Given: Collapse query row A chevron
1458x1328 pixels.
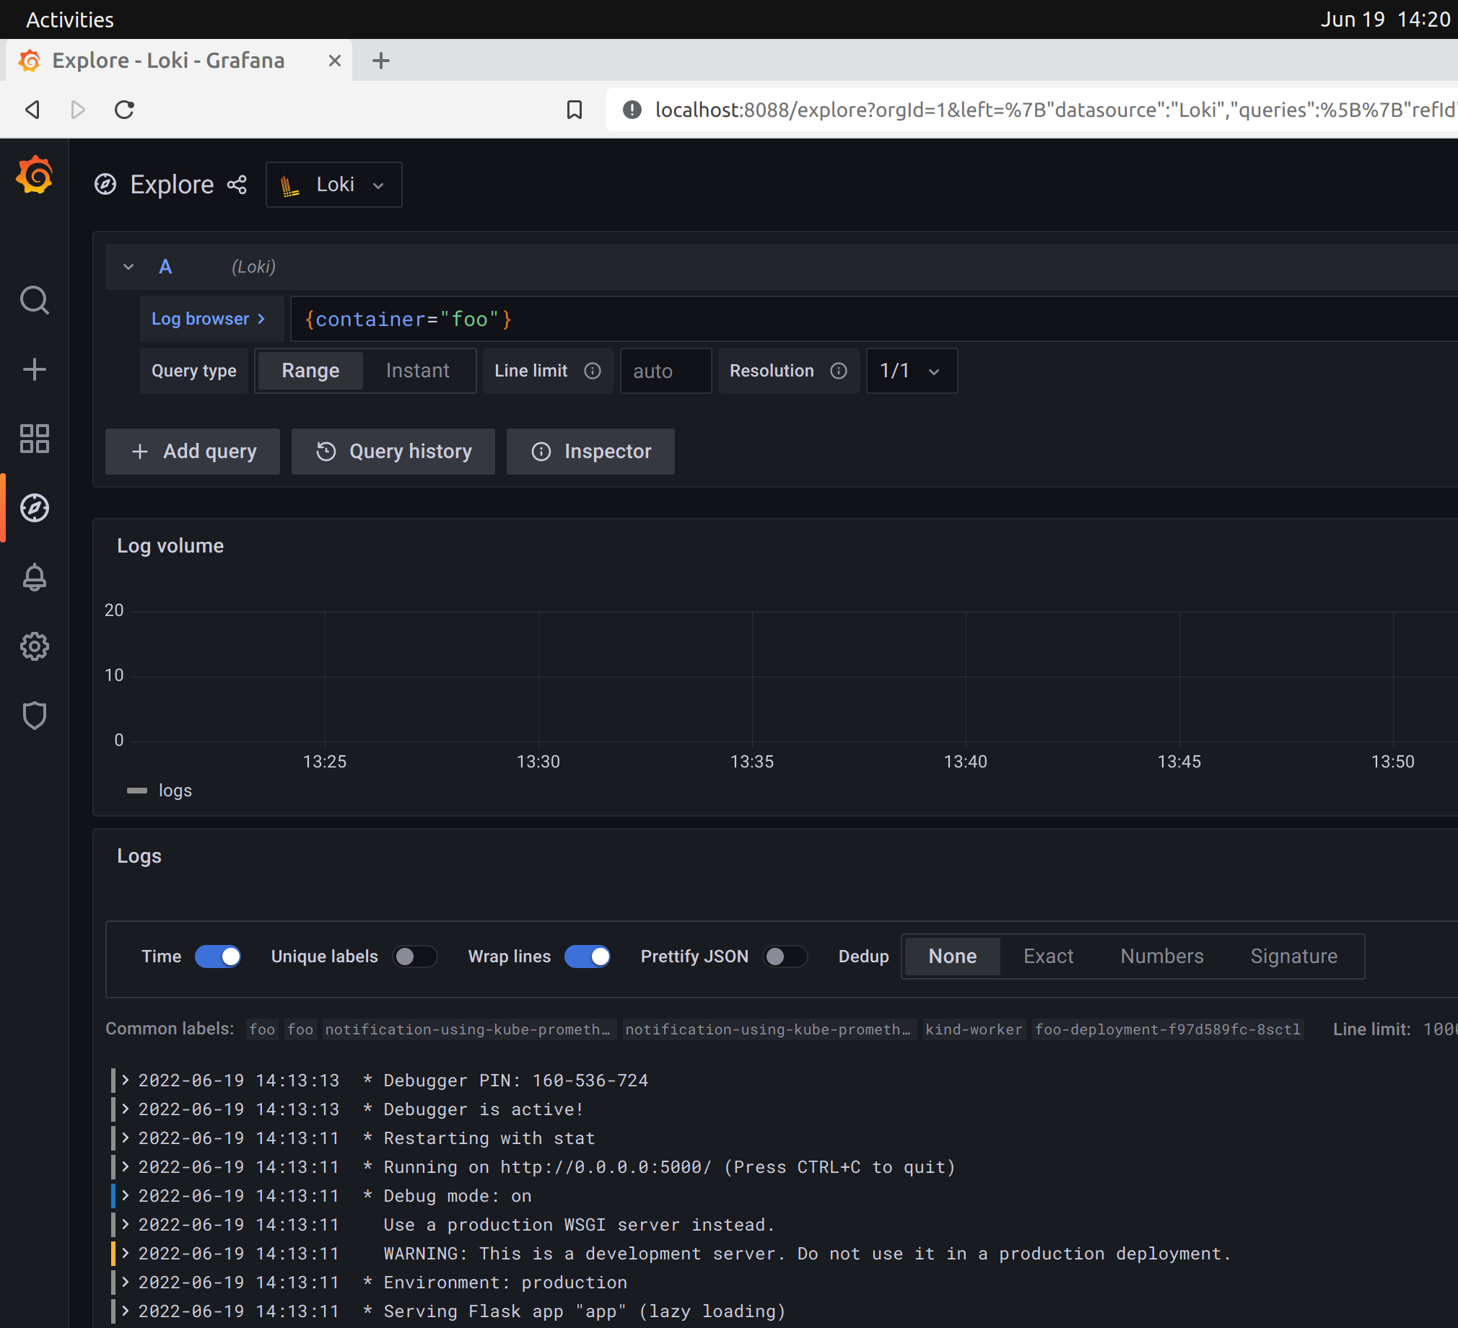Looking at the screenshot, I should pyautogui.click(x=128, y=267).
